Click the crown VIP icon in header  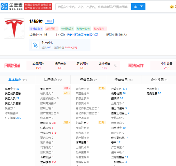coord(172,7)
